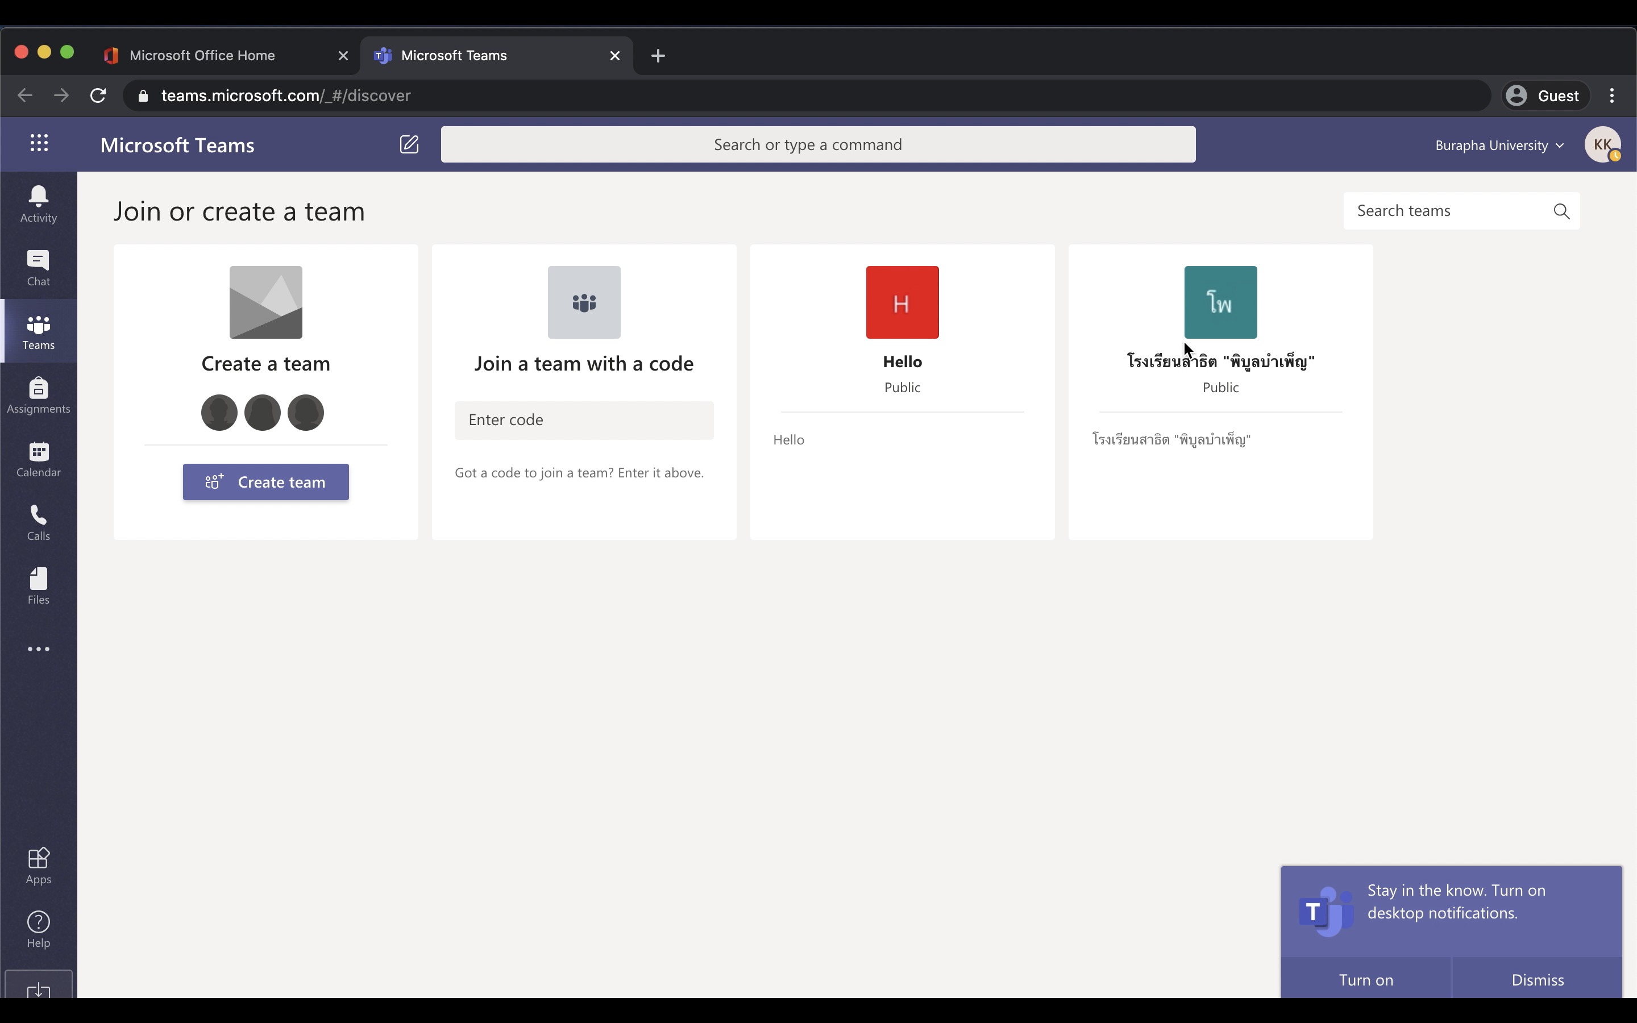Click the 'Create a team' card title
Screen dimensions: 1637x1023
266,363
